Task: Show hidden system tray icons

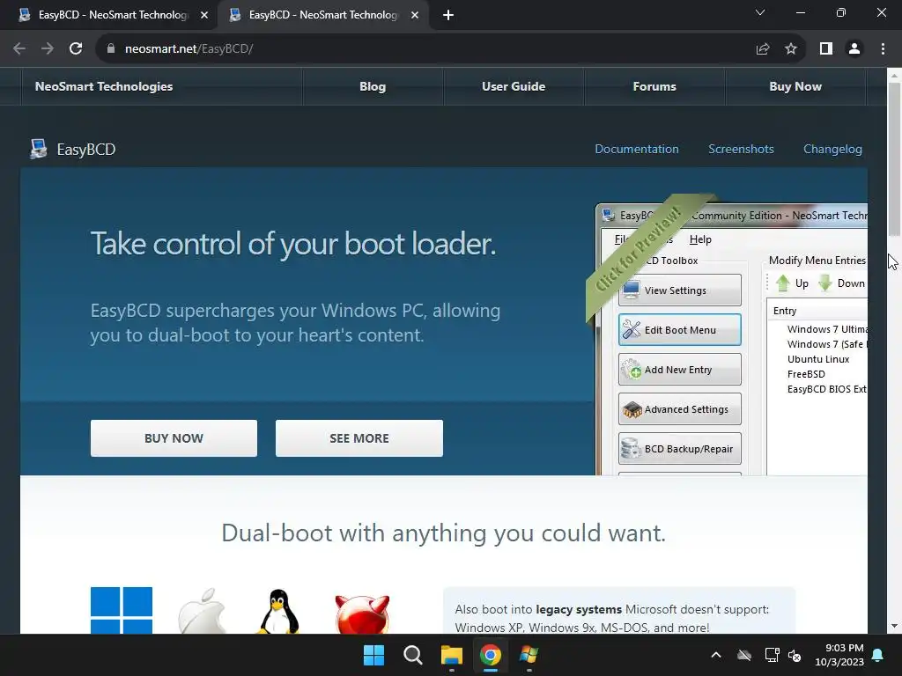Action: click(x=716, y=655)
